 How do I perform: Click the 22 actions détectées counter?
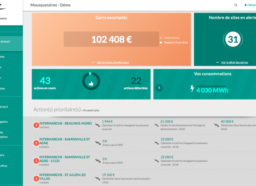pyautogui.click(x=135, y=83)
